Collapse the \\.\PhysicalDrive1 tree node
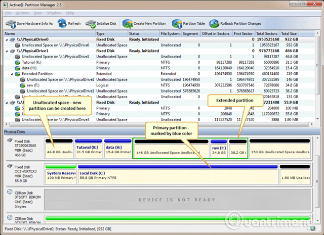The height and width of the screenshot is (235, 324). (7, 51)
